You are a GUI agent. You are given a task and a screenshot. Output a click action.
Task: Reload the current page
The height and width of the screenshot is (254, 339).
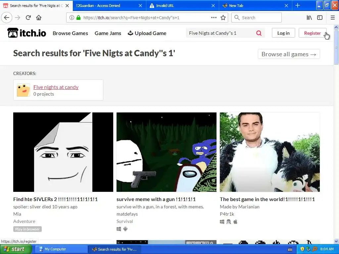(28, 18)
